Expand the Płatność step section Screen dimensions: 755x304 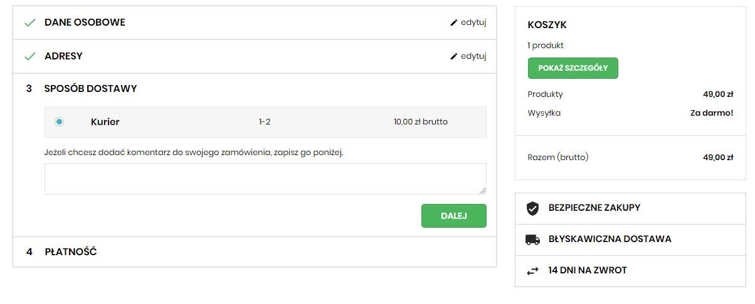pyautogui.click(x=70, y=252)
